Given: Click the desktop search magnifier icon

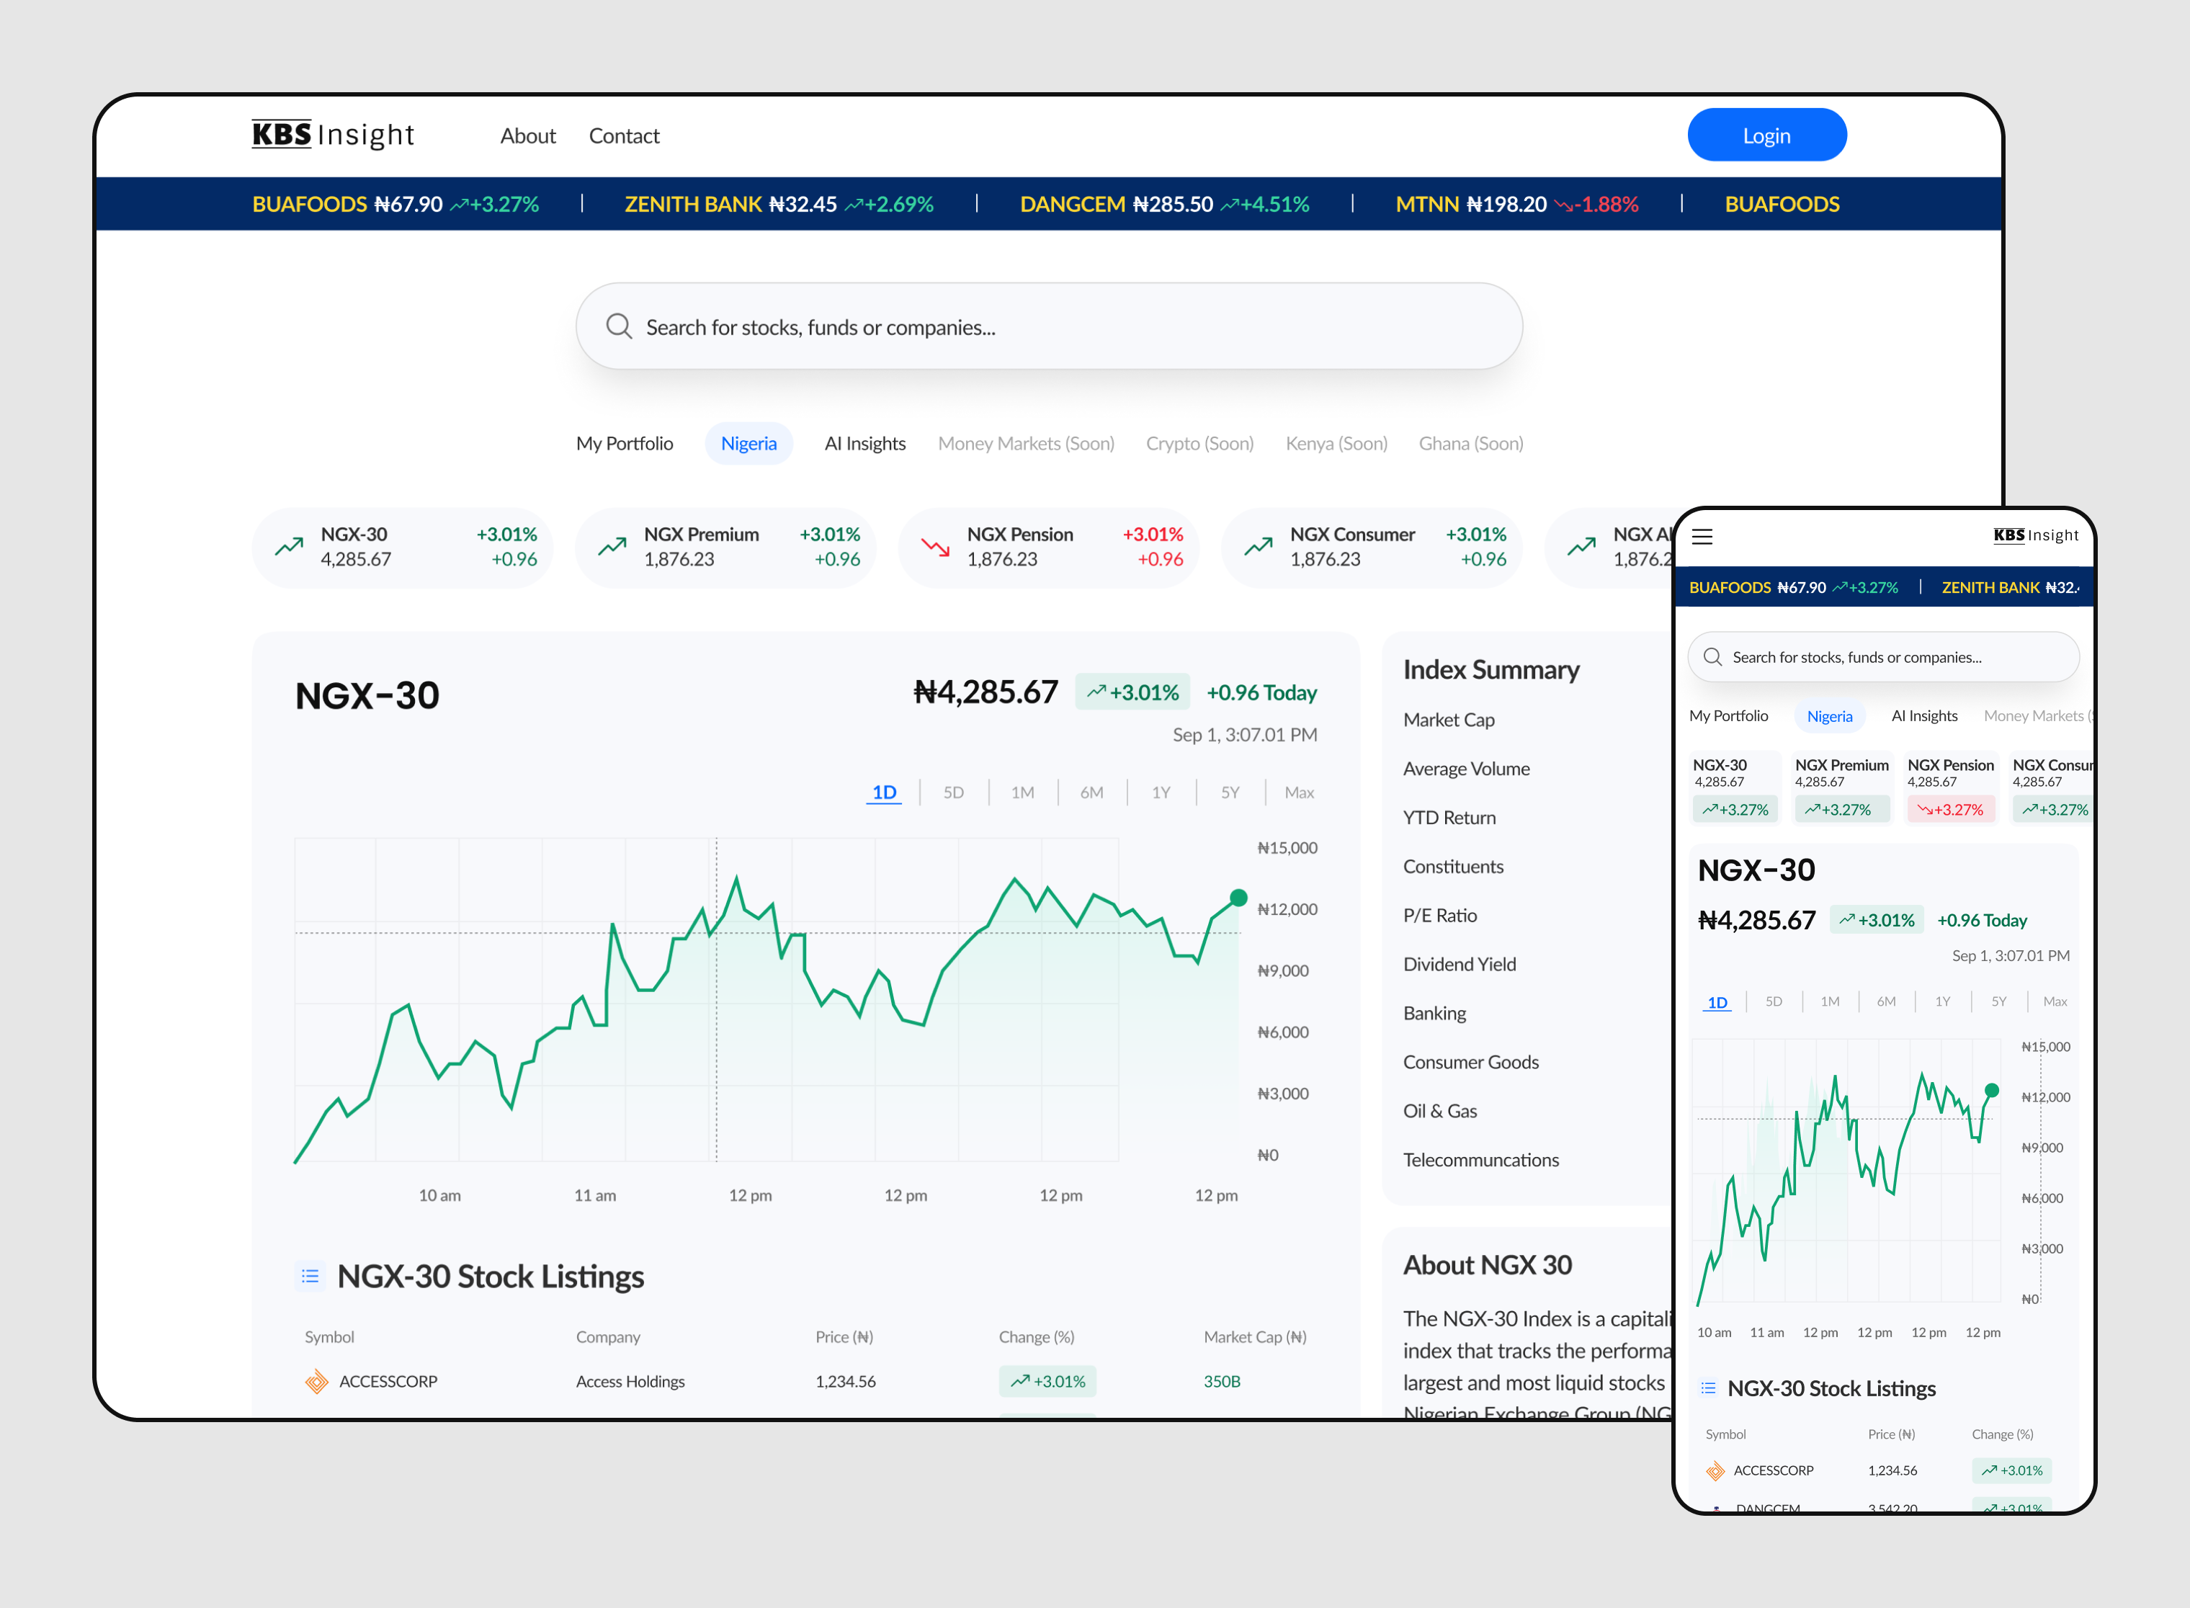Looking at the screenshot, I should pos(619,326).
